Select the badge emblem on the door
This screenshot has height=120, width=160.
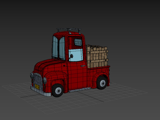(x=83, y=66)
